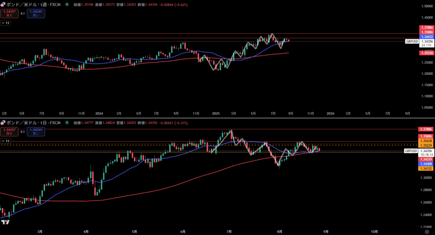Click the 1.35886 red label on daily axis
Viewport: 435px width, 235px height.
(x=426, y=136)
